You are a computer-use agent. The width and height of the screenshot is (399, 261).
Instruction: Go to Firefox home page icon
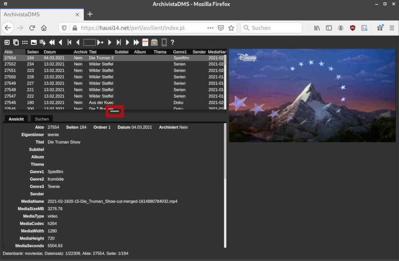pos(44,28)
